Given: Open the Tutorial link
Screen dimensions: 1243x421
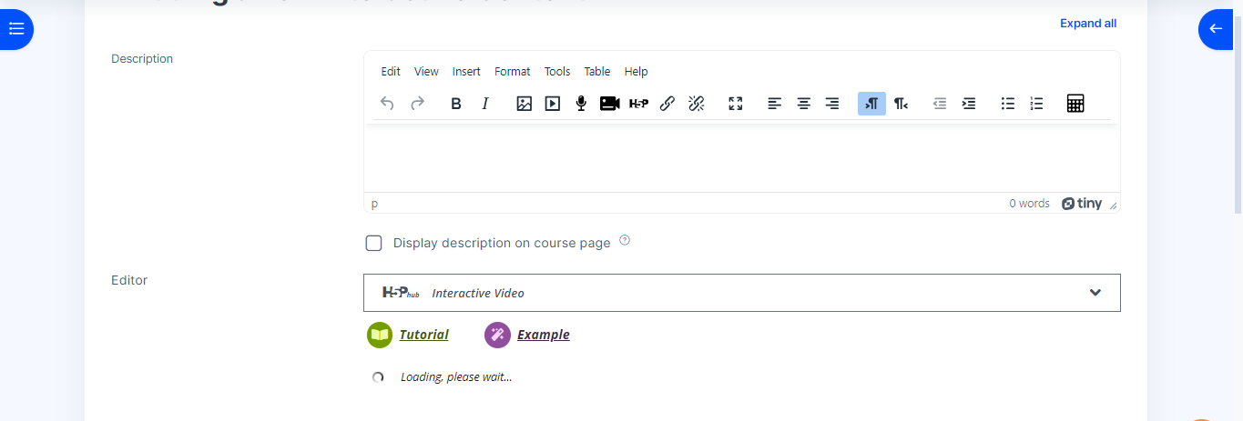Looking at the screenshot, I should (423, 335).
